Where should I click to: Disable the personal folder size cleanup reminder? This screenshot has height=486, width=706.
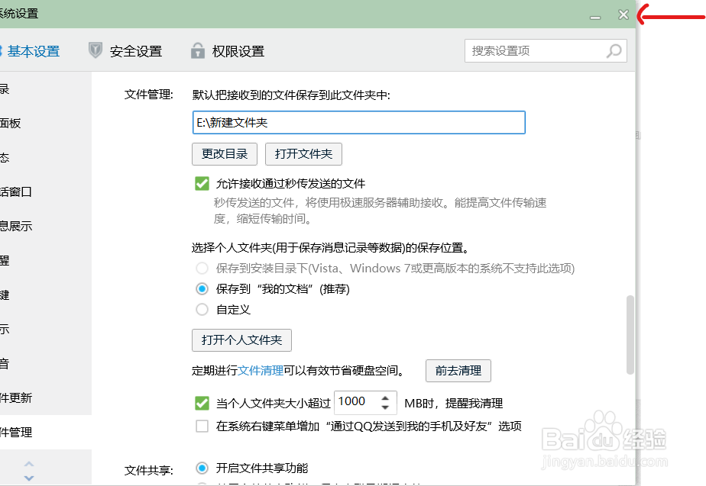[x=202, y=402]
